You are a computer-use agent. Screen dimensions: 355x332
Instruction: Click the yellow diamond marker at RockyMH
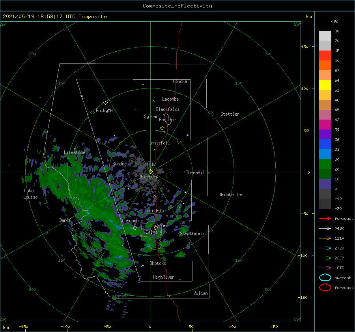pos(105,103)
